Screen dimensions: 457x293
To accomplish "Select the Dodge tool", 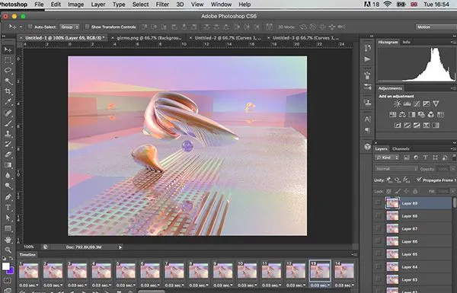I will [8, 186].
